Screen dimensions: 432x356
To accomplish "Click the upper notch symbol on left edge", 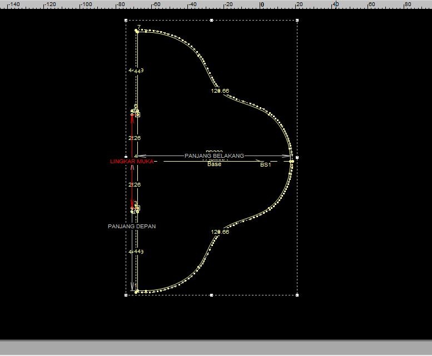I will click(x=137, y=114).
